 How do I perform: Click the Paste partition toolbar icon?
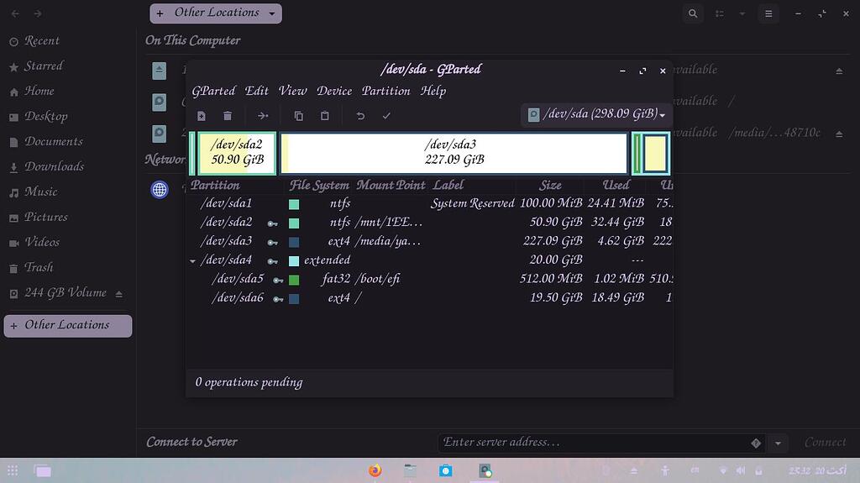[x=325, y=116]
